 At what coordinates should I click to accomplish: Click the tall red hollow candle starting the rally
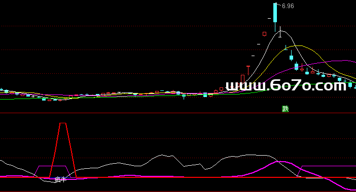(x=243, y=79)
